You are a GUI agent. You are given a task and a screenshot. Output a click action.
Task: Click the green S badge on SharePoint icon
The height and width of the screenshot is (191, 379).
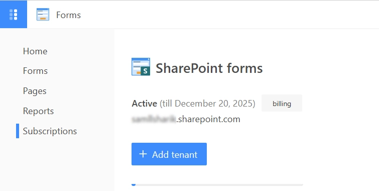click(145, 71)
